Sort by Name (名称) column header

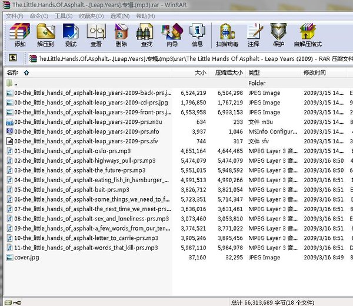[88, 73]
